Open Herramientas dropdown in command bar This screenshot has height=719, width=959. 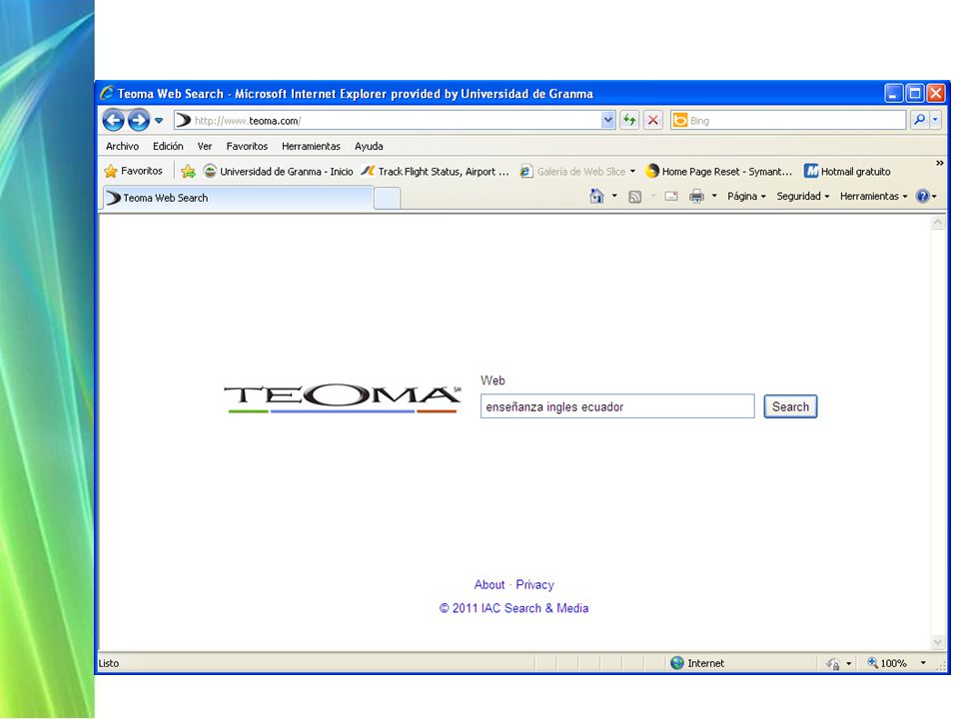pyautogui.click(x=873, y=197)
